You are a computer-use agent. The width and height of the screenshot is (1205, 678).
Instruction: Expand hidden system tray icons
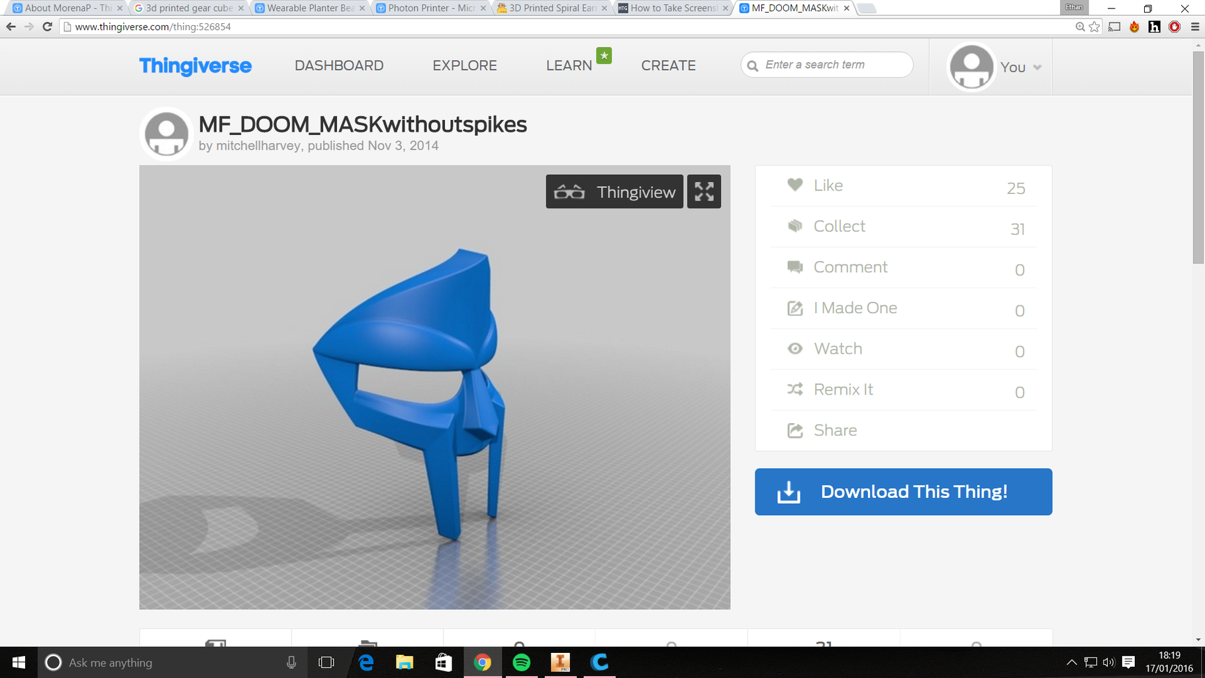pos(1071,662)
